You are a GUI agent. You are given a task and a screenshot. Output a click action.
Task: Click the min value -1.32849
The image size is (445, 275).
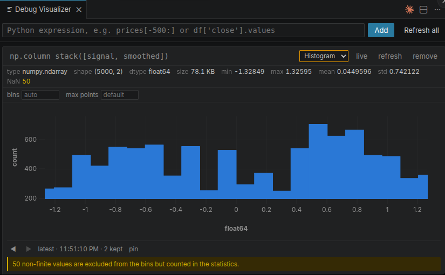tap(249, 72)
